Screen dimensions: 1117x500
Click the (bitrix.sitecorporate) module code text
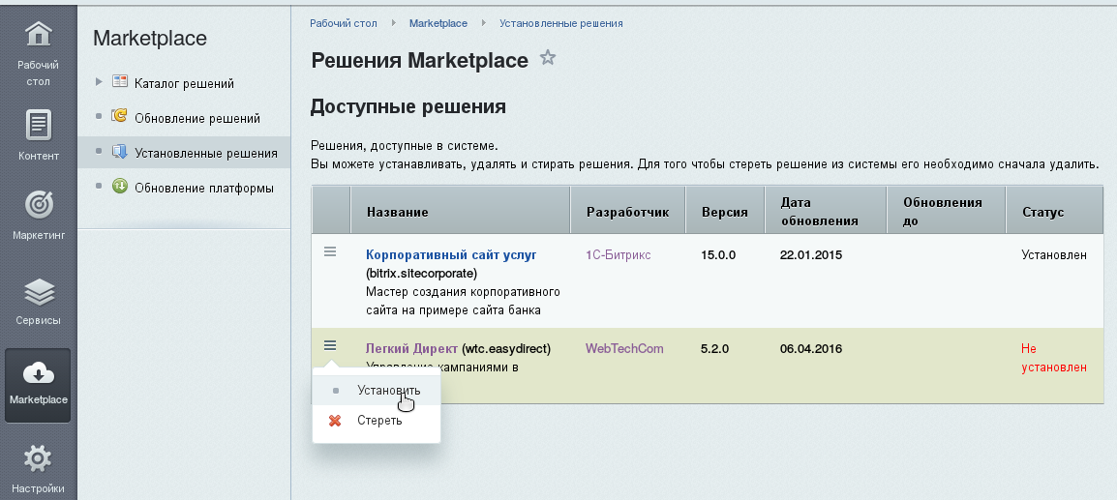pos(422,273)
